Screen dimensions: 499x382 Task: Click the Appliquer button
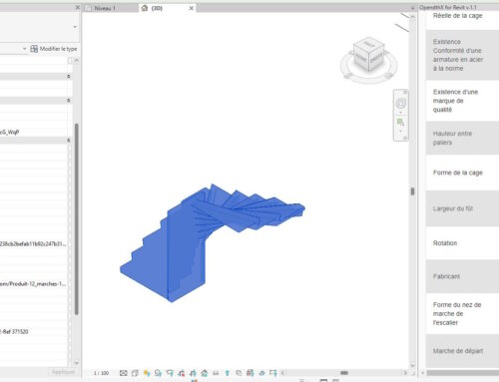click(x=63, y=372)
